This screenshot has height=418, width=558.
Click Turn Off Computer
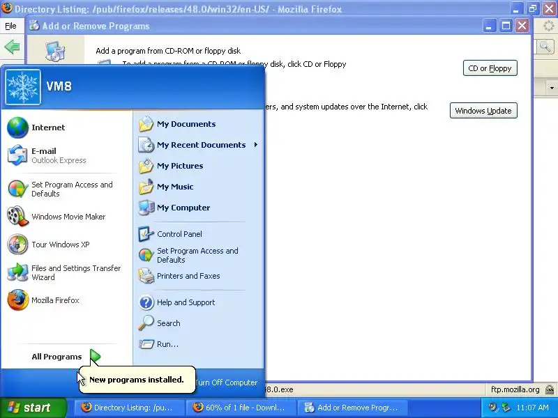click(226, 382)
